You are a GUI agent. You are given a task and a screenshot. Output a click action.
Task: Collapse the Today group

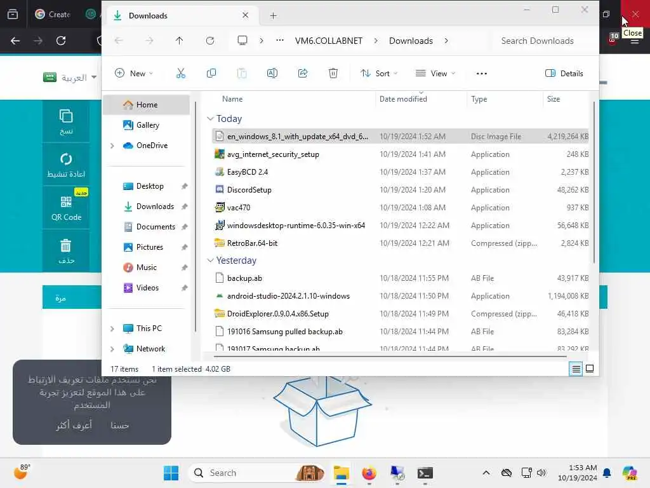pyautogui.click(x=210, y=119)
